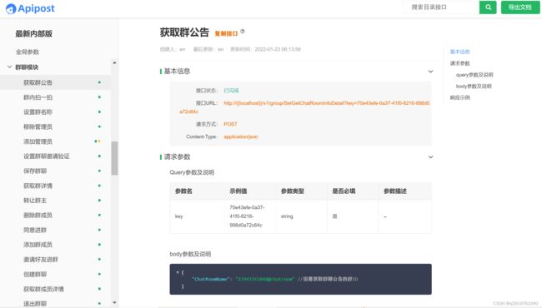Select 获取群公告 in the sidebar
542x308 pixels.
55,82
